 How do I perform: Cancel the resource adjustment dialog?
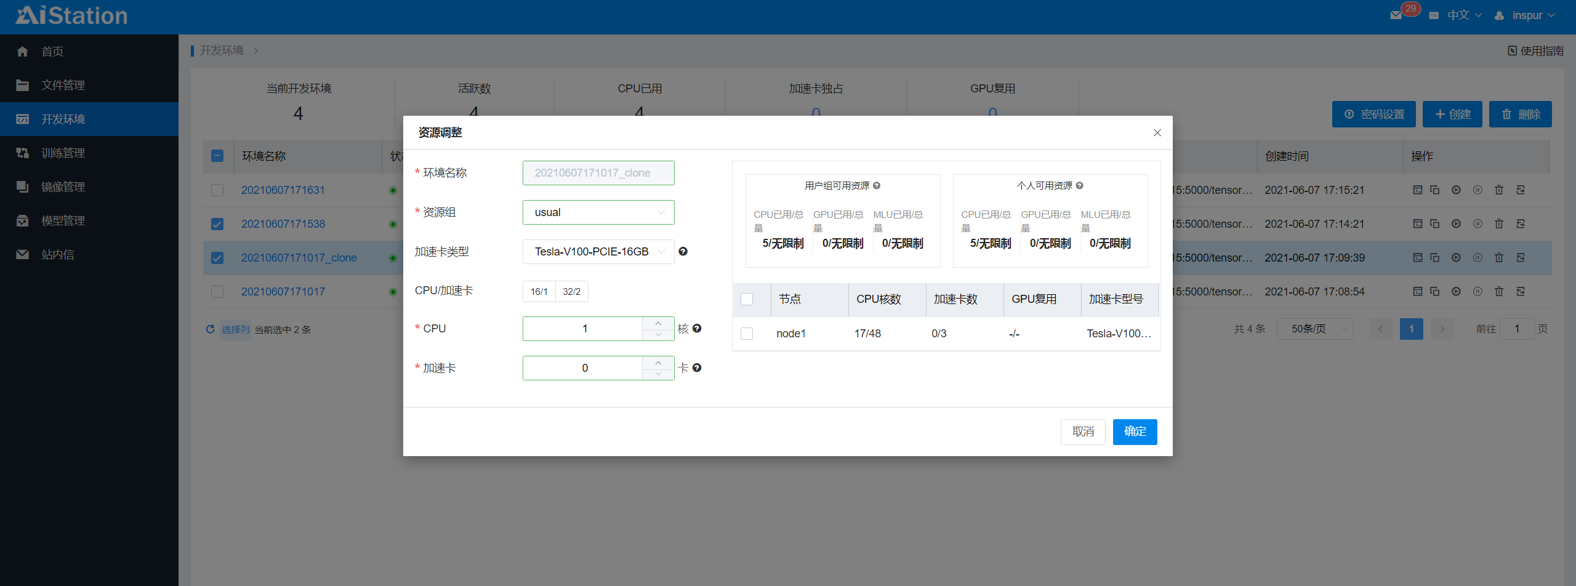click(x=1082, y=431)
